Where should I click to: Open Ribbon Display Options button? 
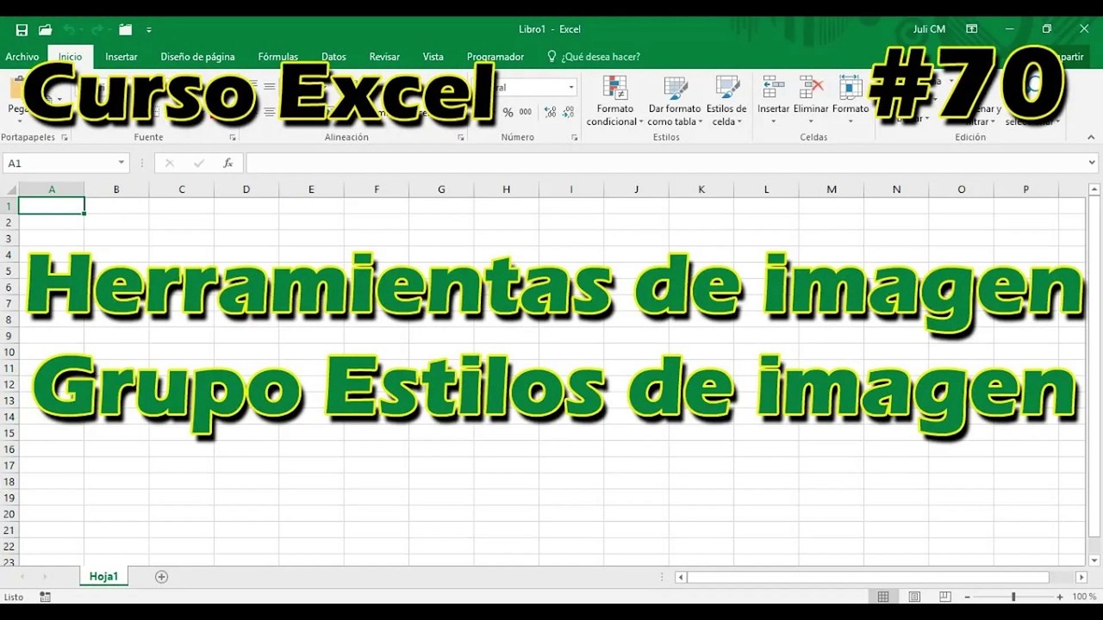(972, 29)
